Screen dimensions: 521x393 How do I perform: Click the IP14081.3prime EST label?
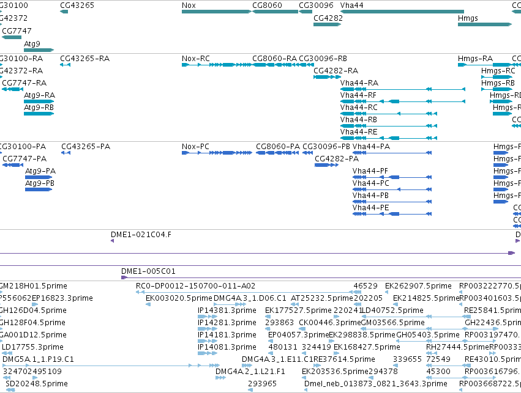pos(227,347)
